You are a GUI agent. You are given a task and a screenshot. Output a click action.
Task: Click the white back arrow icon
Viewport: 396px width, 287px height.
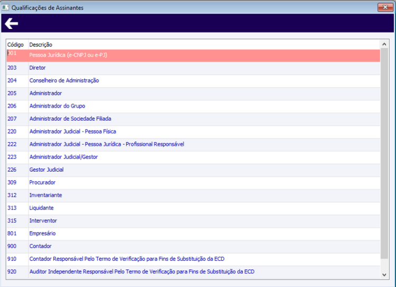[12, 24]
